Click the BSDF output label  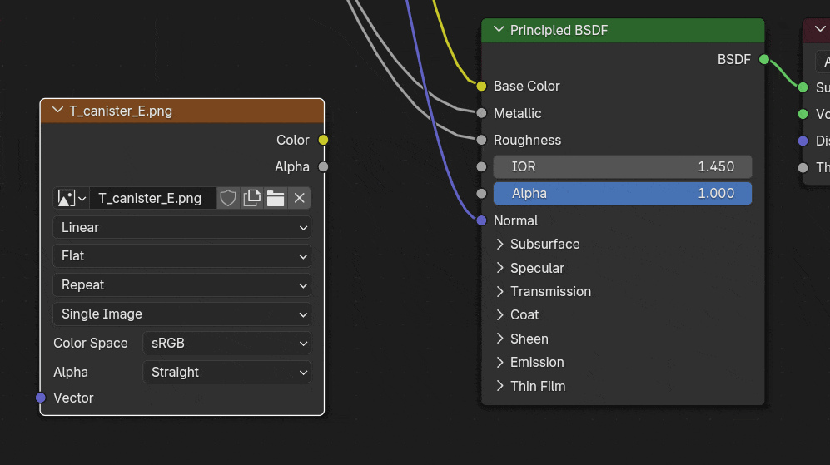(x=733, y=59)
